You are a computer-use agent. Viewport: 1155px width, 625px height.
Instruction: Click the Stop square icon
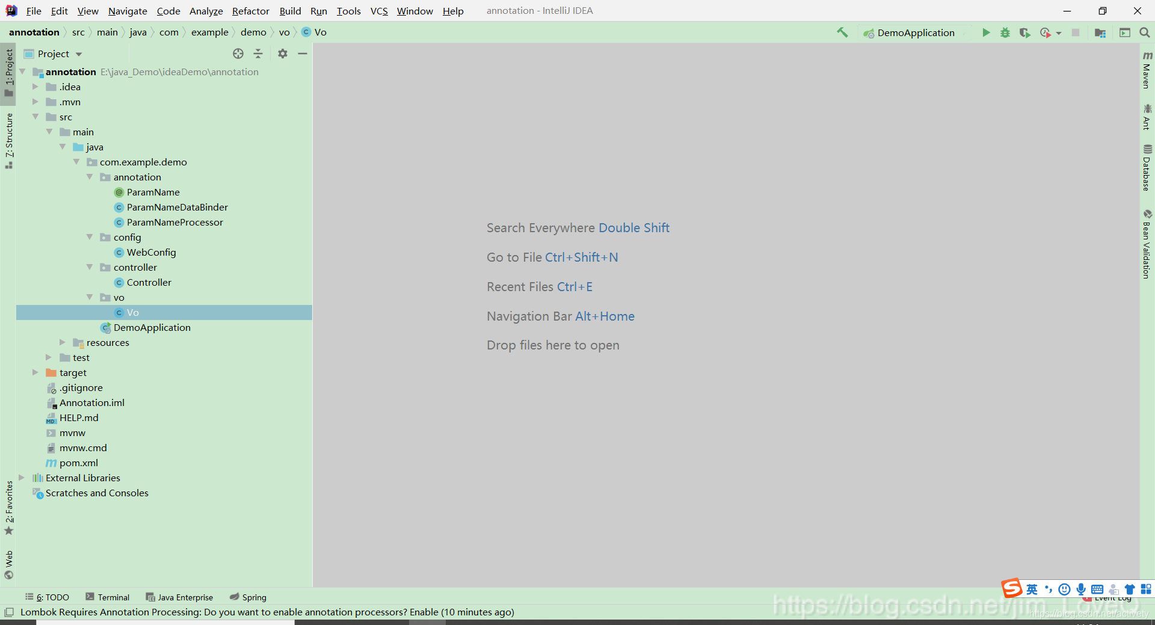coord(1076,32)
